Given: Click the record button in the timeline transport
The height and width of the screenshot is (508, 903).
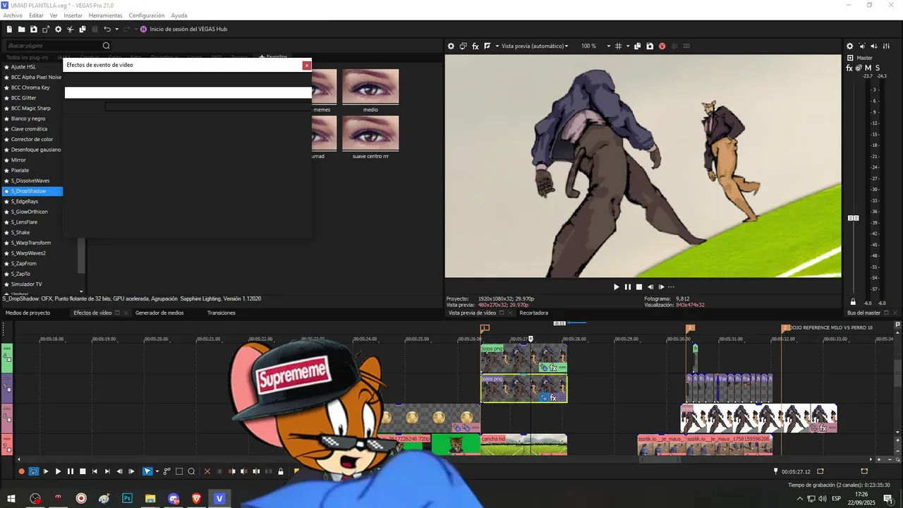Looking at the screenshot, I should pos(21,471).
